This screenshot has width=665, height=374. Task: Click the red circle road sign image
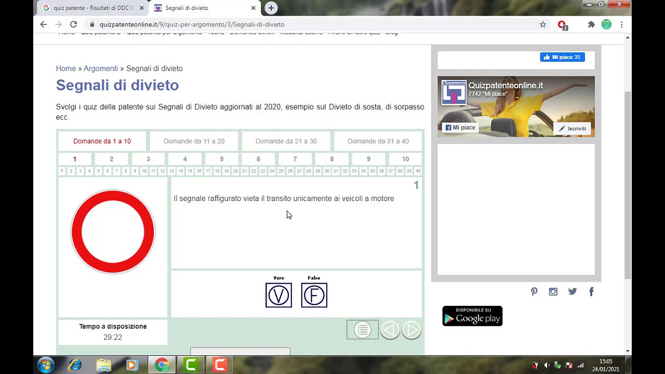(x=113, y=232)
